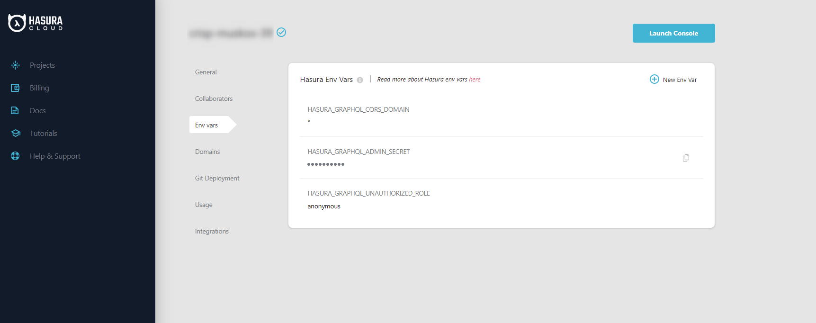Viewport: 816px width, 323px height.
Task: Click the Projects sidebar icon
Action: (x=15, y=65)
